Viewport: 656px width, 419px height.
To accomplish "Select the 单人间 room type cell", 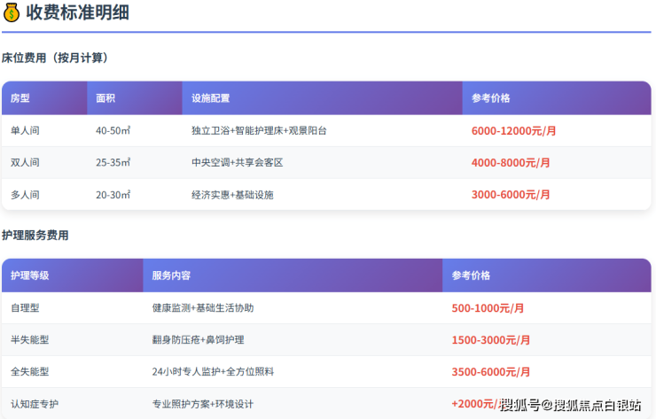I will tap(25, 130).
